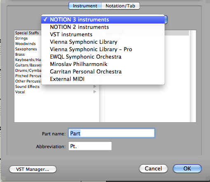210x182 pixels.
Task: Select Strings in the category list
Action: coord(21,38)
